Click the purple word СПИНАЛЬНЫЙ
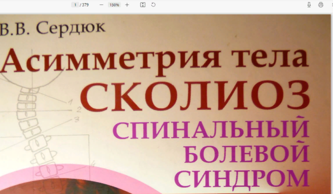The height and width of the screenshot is (194, 333). coord(211,130)
